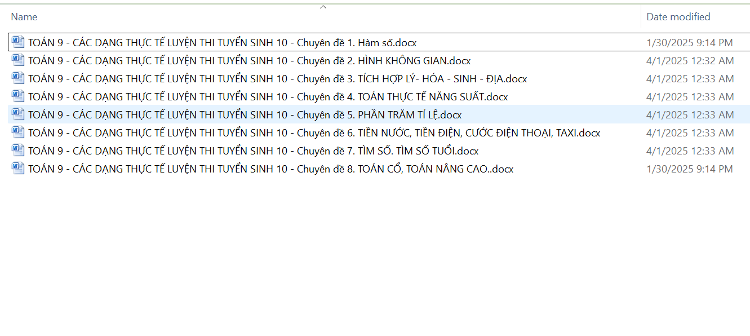Select file name TIỀN NƯỚC, TIỀN ĐIỆN, CƯỚC ĐIỆN THOẠI

tap(314, 133)
